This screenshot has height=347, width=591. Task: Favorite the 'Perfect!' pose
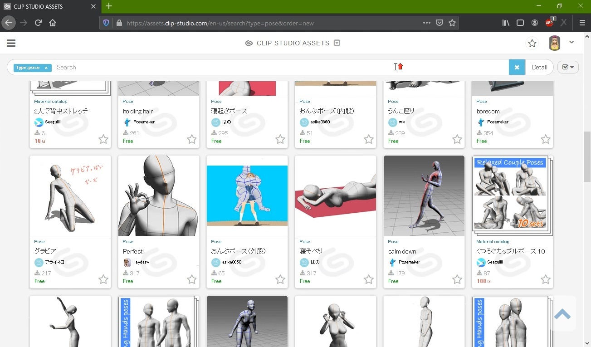(x=192, y=279)
